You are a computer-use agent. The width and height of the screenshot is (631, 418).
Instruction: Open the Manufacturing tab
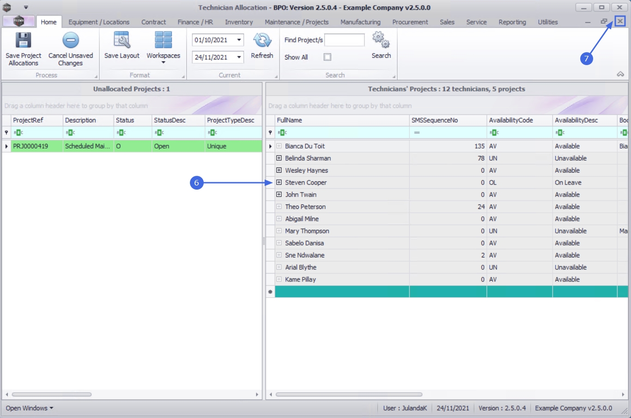click(x=360, y=22)
